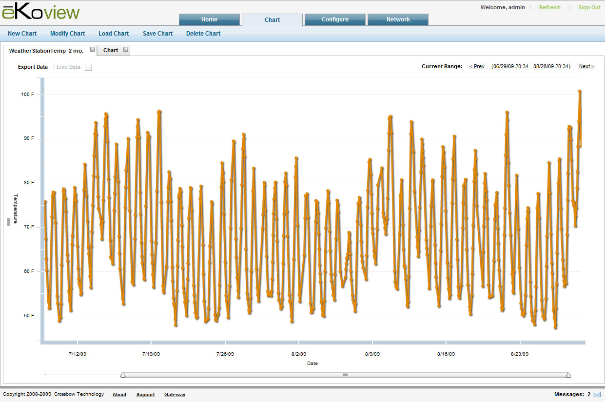
Task: Open the Home tab
Action: 209,19
